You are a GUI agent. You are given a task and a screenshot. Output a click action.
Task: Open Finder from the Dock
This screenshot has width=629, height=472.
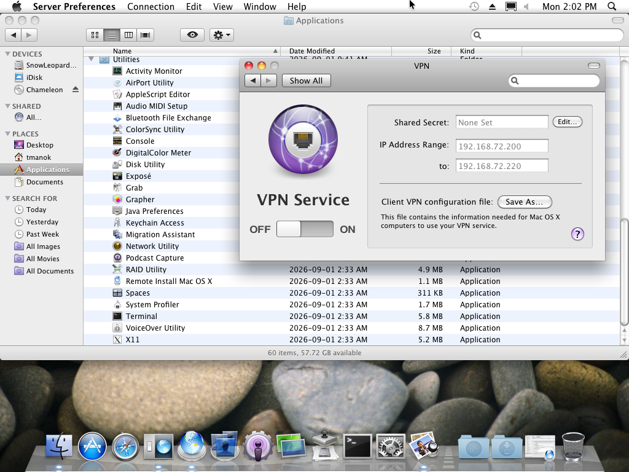click(59, 446)
